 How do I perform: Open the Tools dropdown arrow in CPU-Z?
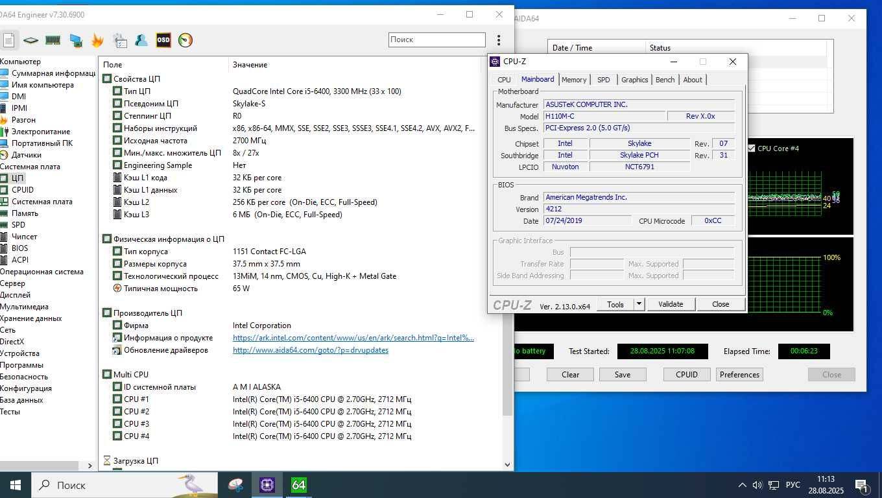tap(639, 303)
